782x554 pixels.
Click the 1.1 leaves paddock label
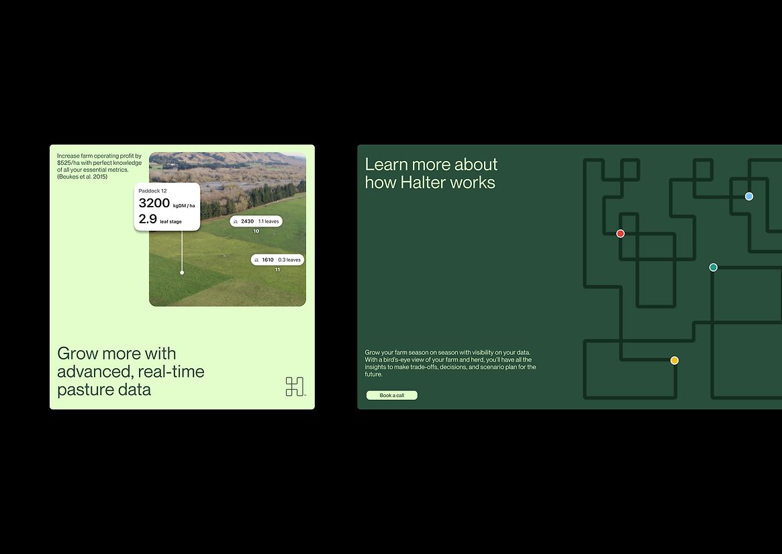pos(268,221)
